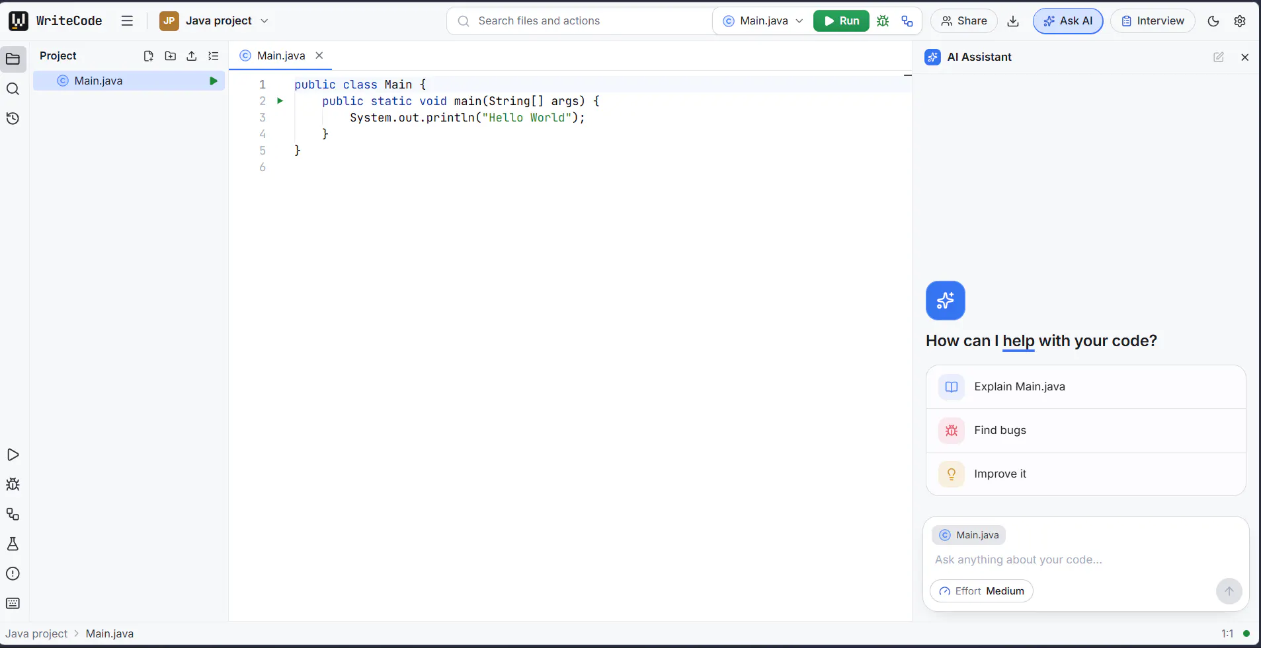Open the Interview mode button

(1153, 21)
